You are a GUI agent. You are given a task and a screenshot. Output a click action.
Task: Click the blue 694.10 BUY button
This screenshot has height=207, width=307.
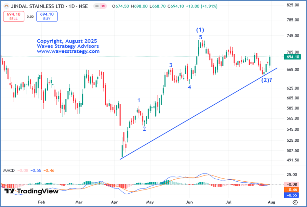pos(47,17)
